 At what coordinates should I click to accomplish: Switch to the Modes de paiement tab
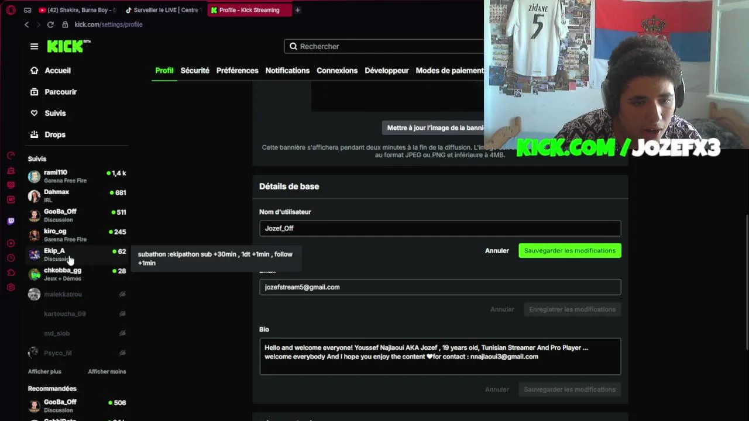click(450, 70)
